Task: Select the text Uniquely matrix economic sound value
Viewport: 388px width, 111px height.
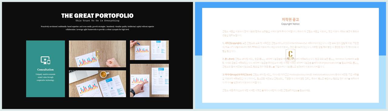Action: click(x=45, y=77)
